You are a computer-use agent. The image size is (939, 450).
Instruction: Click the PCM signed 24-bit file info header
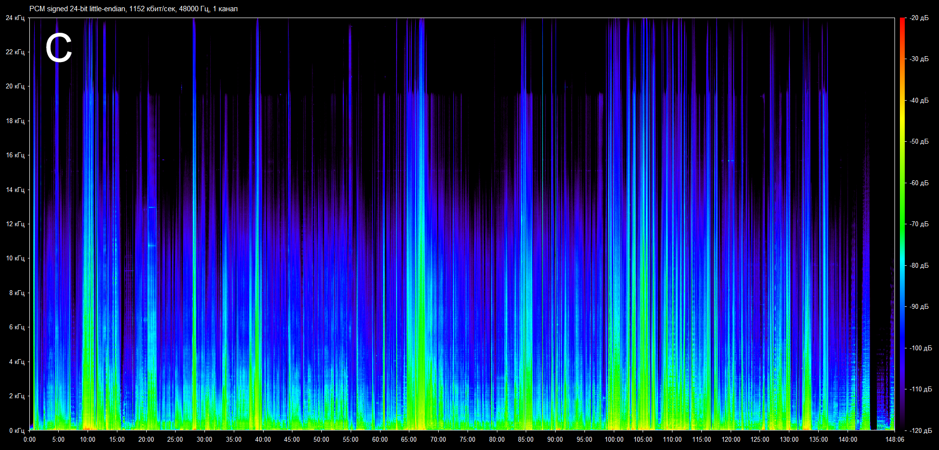134,9
